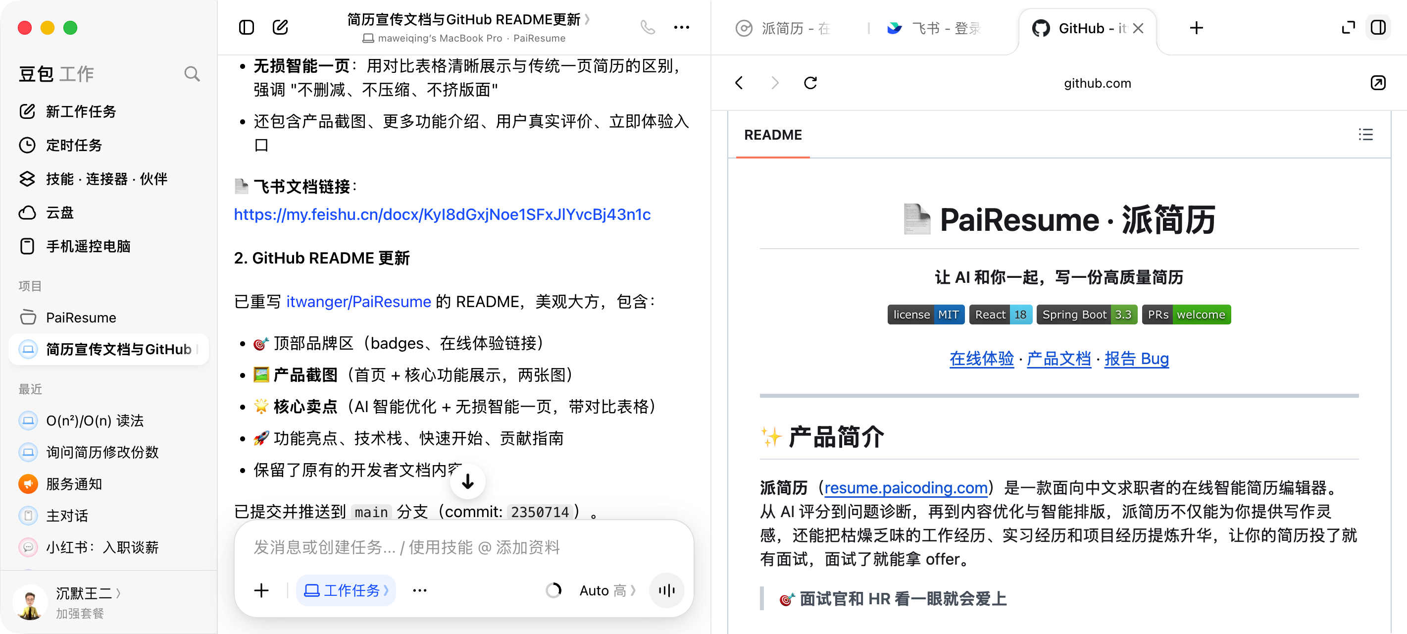Jump to latest message with down arrow

coord(467,481)
